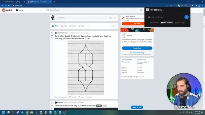Viewport: 205px width, 115px height.
Task: Open comments on the ControlNet post
Action: coord(61,97)
